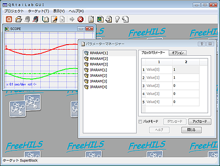Switch to the ブロックパラメーター tab

coord(153,53)
